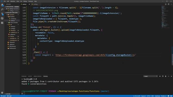Click the editor vertical scrollbar thumb
This screenshot has width=173, height=97.
coord(172,56)
